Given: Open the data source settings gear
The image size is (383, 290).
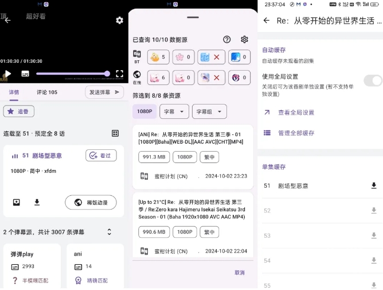Looking at the screenshot, I should (244, 40).
